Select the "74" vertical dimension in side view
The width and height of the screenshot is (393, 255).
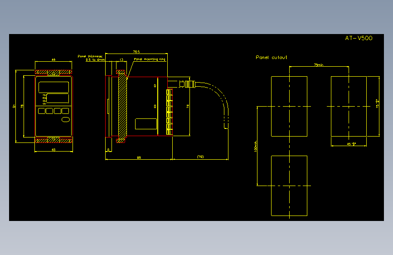(x=188, y=107)
